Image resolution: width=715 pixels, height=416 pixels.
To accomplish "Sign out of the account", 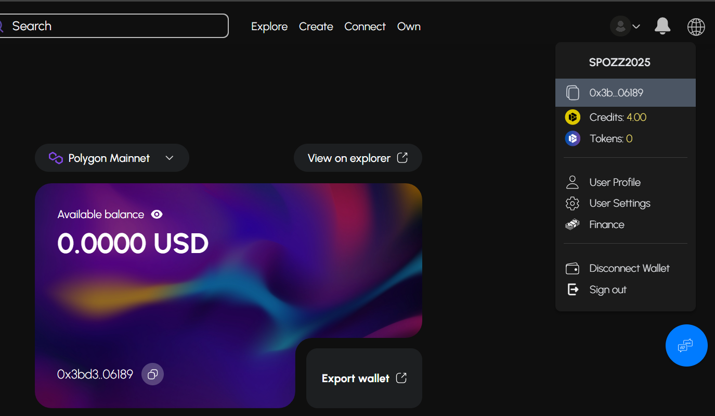I will pos(625,289).
